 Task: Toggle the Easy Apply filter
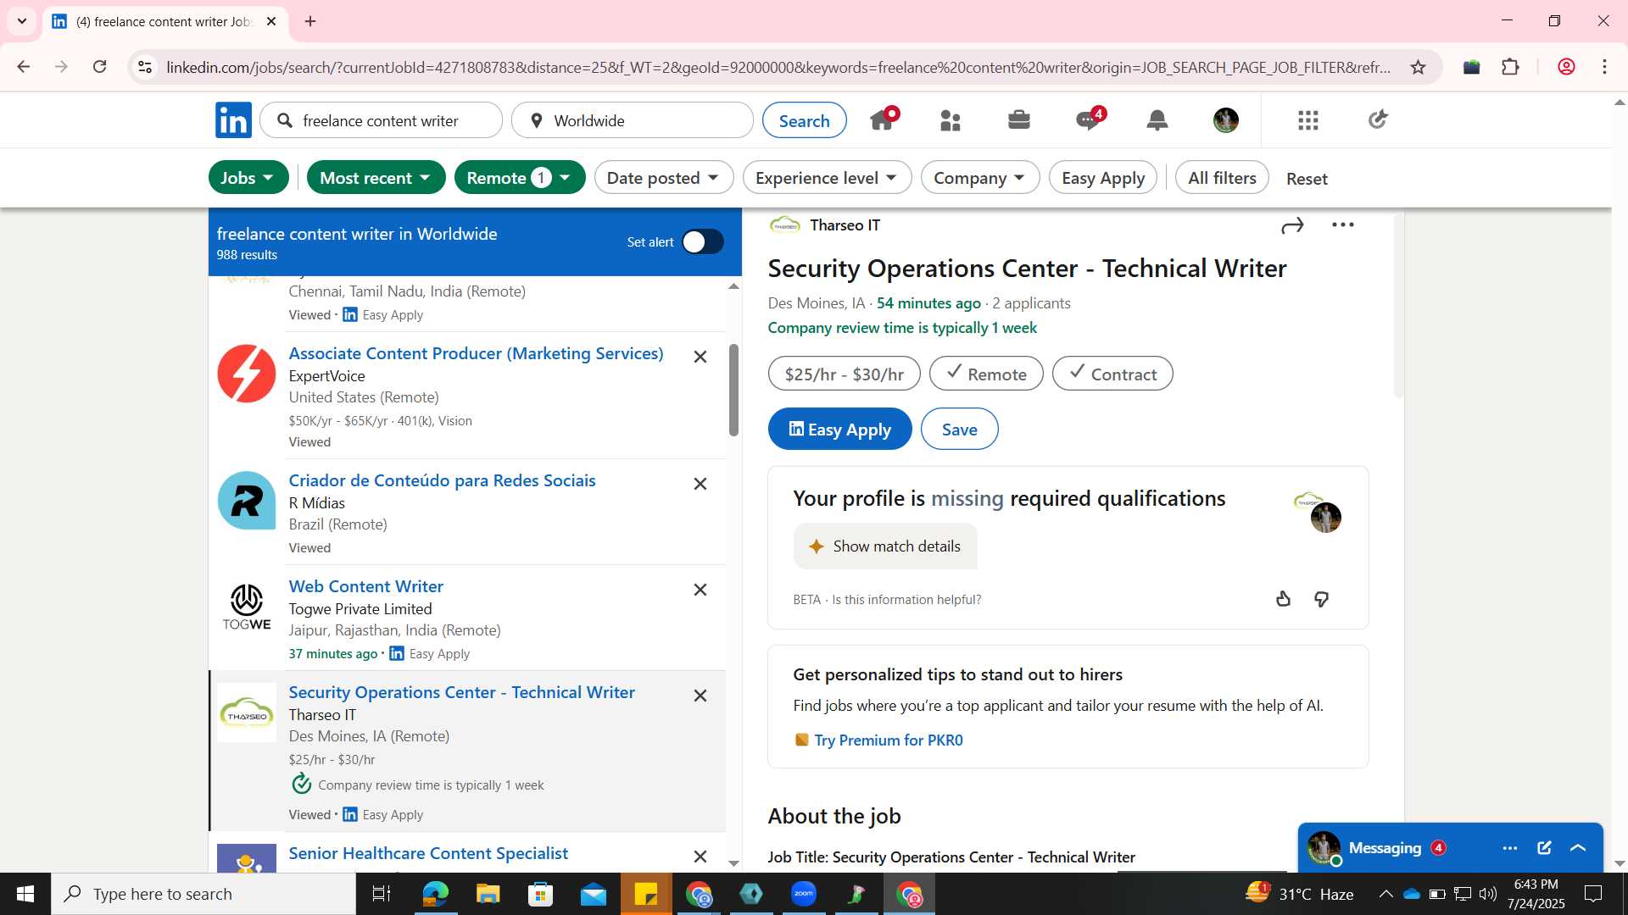[1103, 178]
